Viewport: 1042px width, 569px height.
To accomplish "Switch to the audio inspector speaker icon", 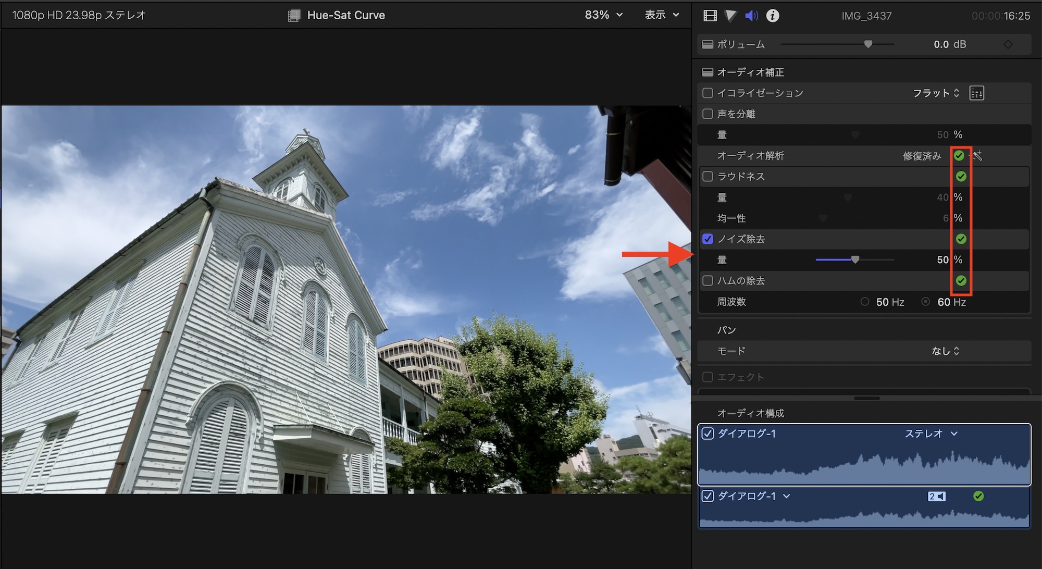I will coord(751,16).
